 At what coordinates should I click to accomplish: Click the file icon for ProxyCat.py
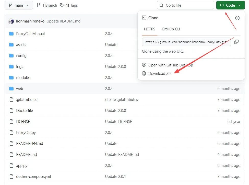[11, 132]
